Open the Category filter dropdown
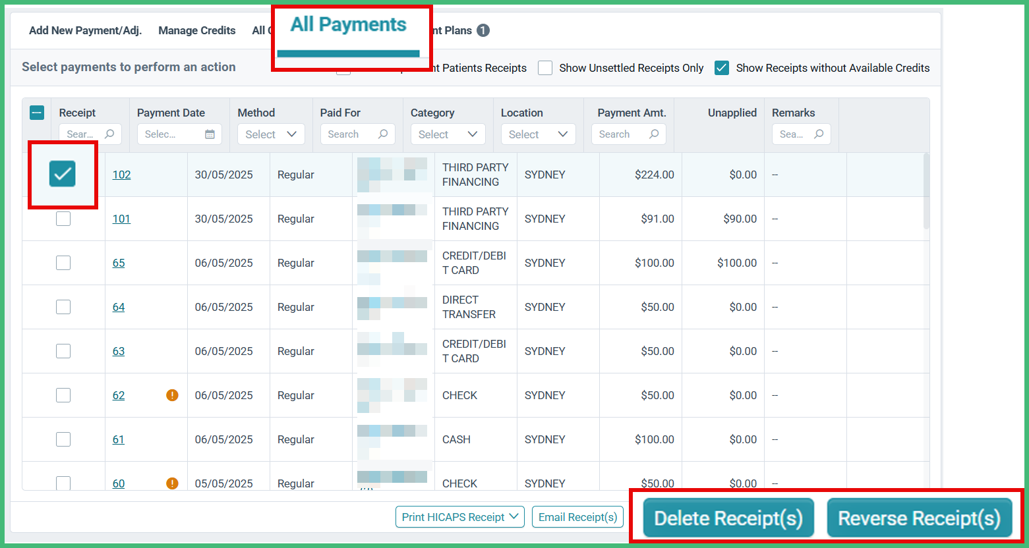1029x548 pixels. 448,134
